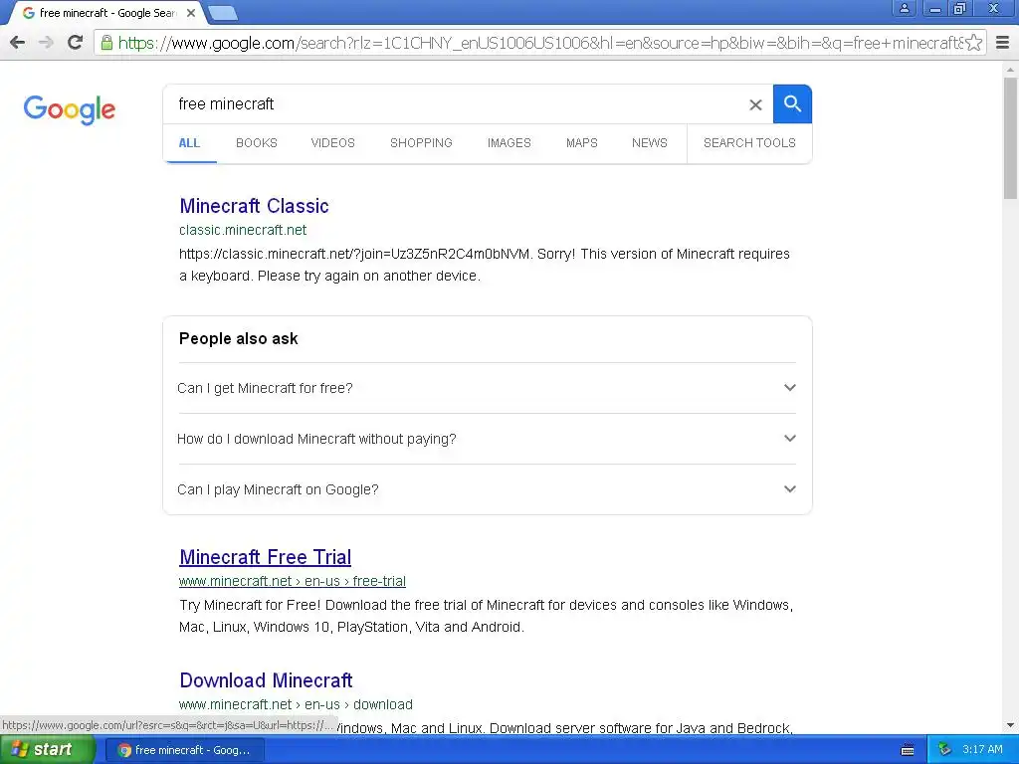Open SEARCH TOOLS options
Screen dimensions: 1019x764
749,143
